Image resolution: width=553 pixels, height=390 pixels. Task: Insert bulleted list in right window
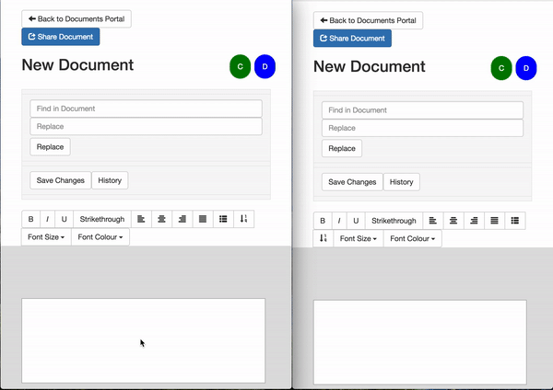(x=515, y=221)
